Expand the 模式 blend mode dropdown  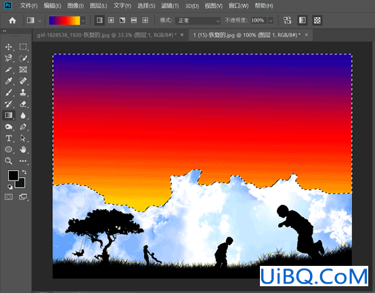pyautogui.click(x=198, y=20)
